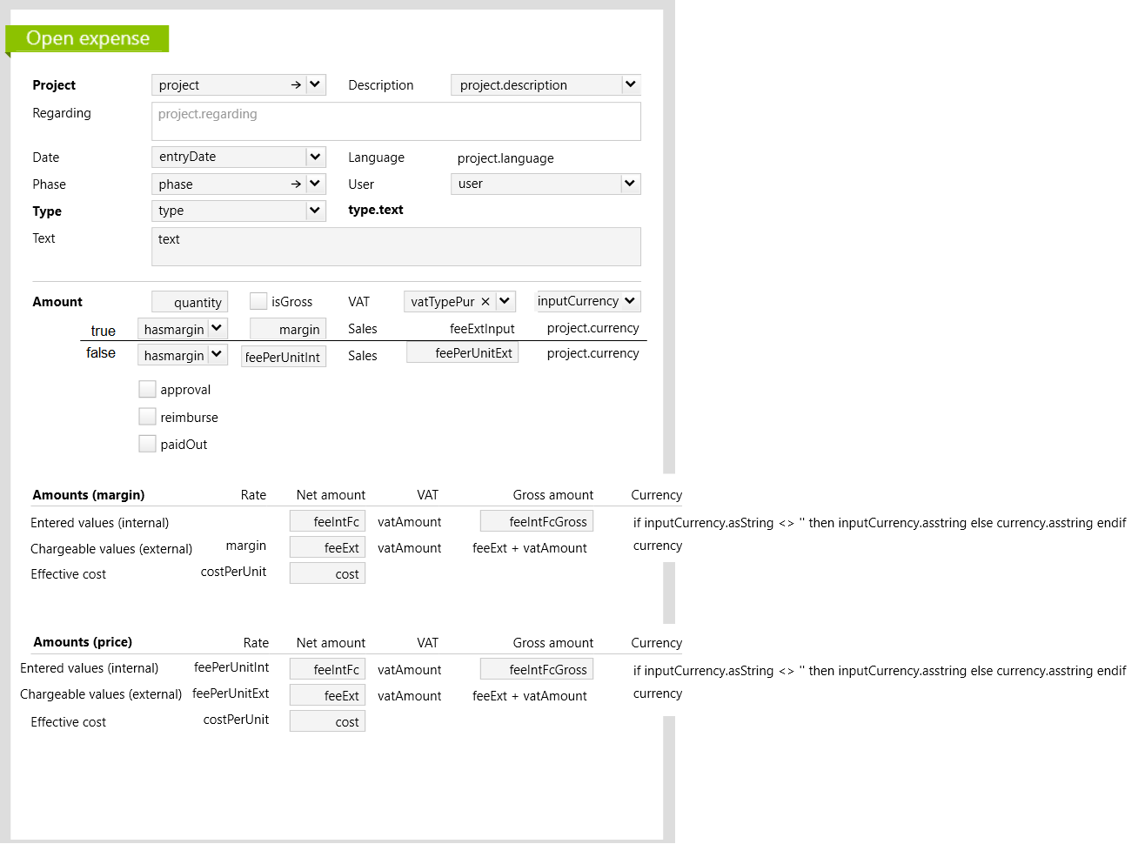Enable the approval checkbox
Screen dimensions: 1138x844
coord(148,390)
